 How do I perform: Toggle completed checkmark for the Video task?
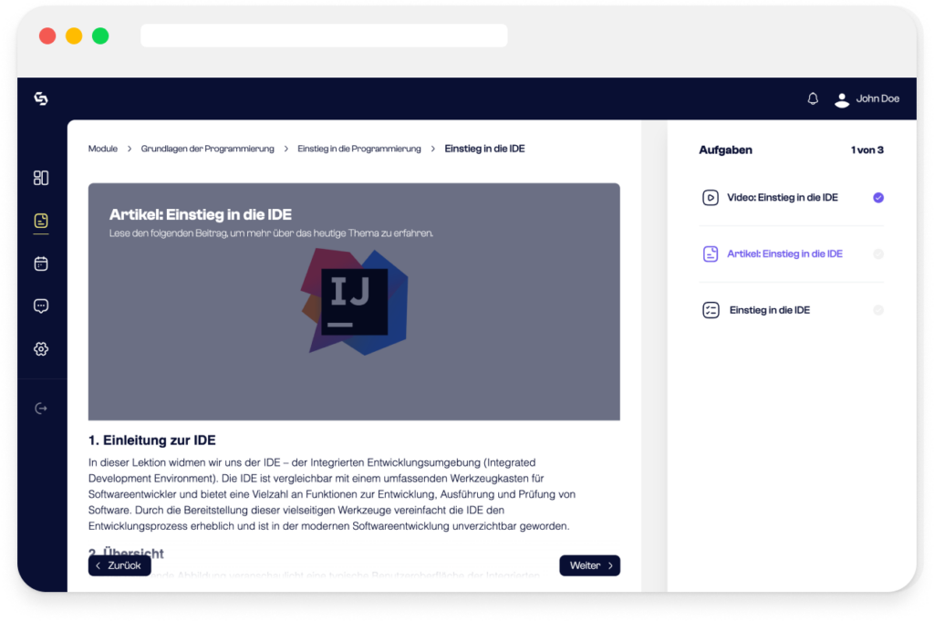pos(878,198)
